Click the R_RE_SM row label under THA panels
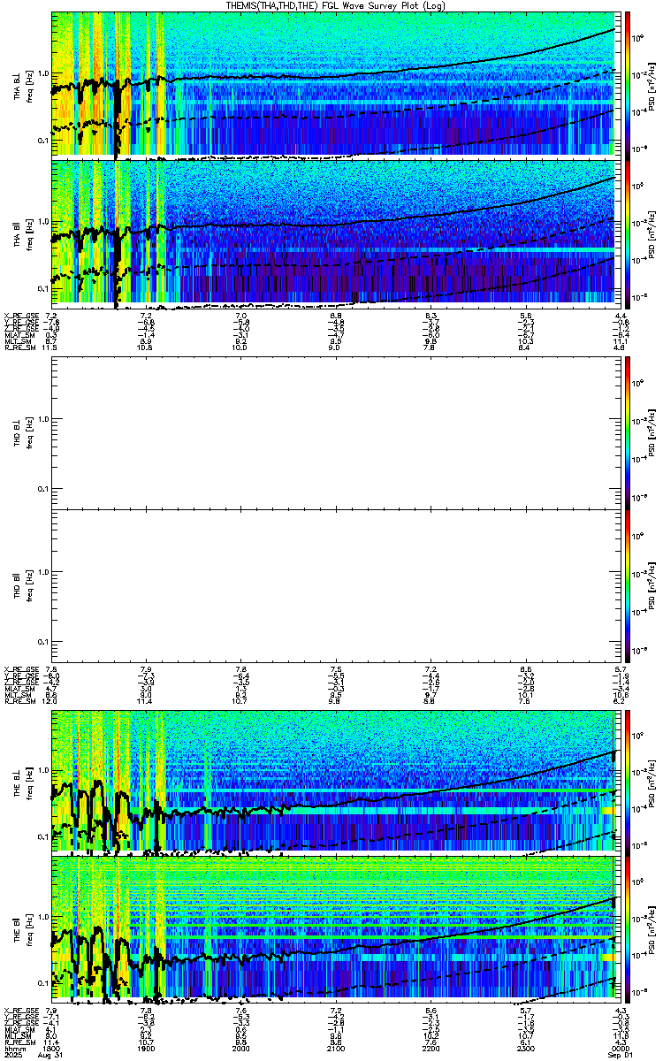 (x=19, y=348)
